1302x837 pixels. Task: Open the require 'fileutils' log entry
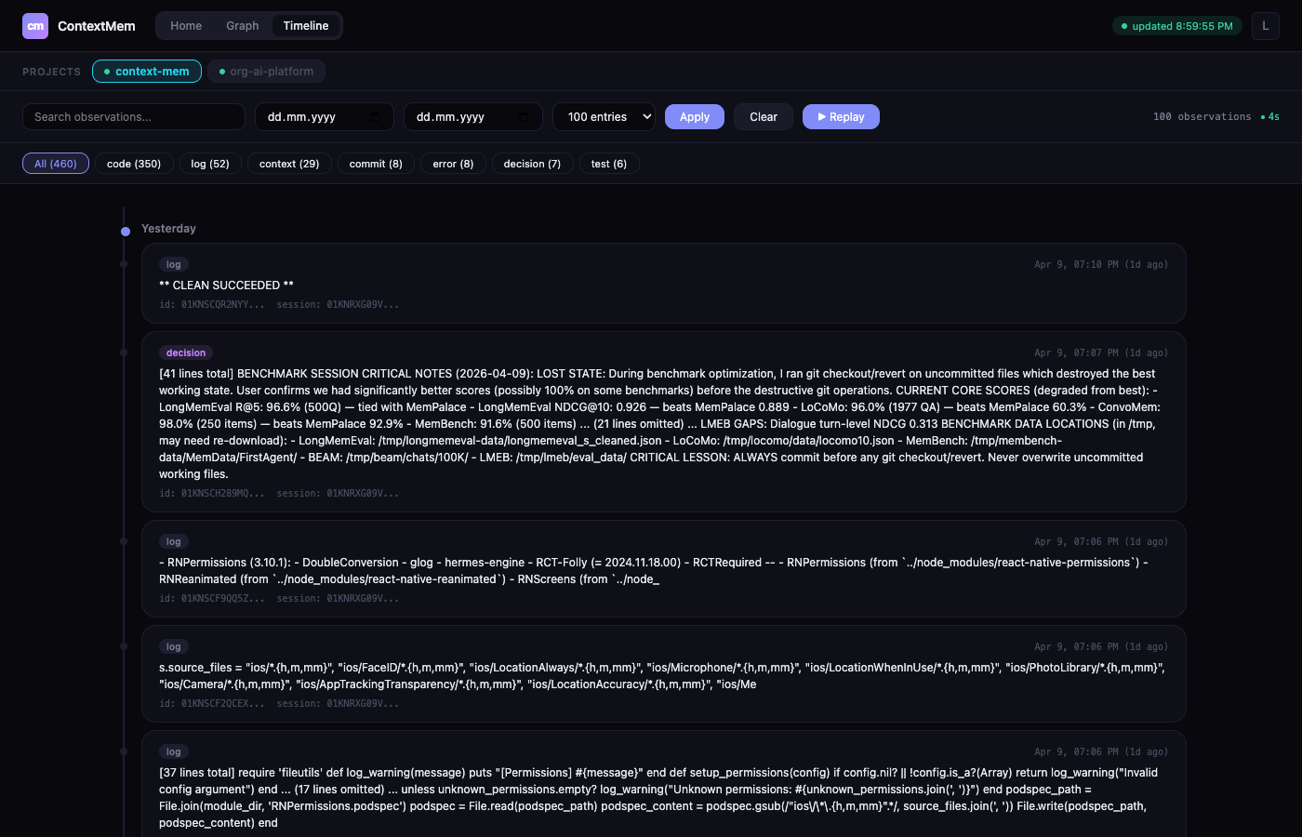[664, 784]
